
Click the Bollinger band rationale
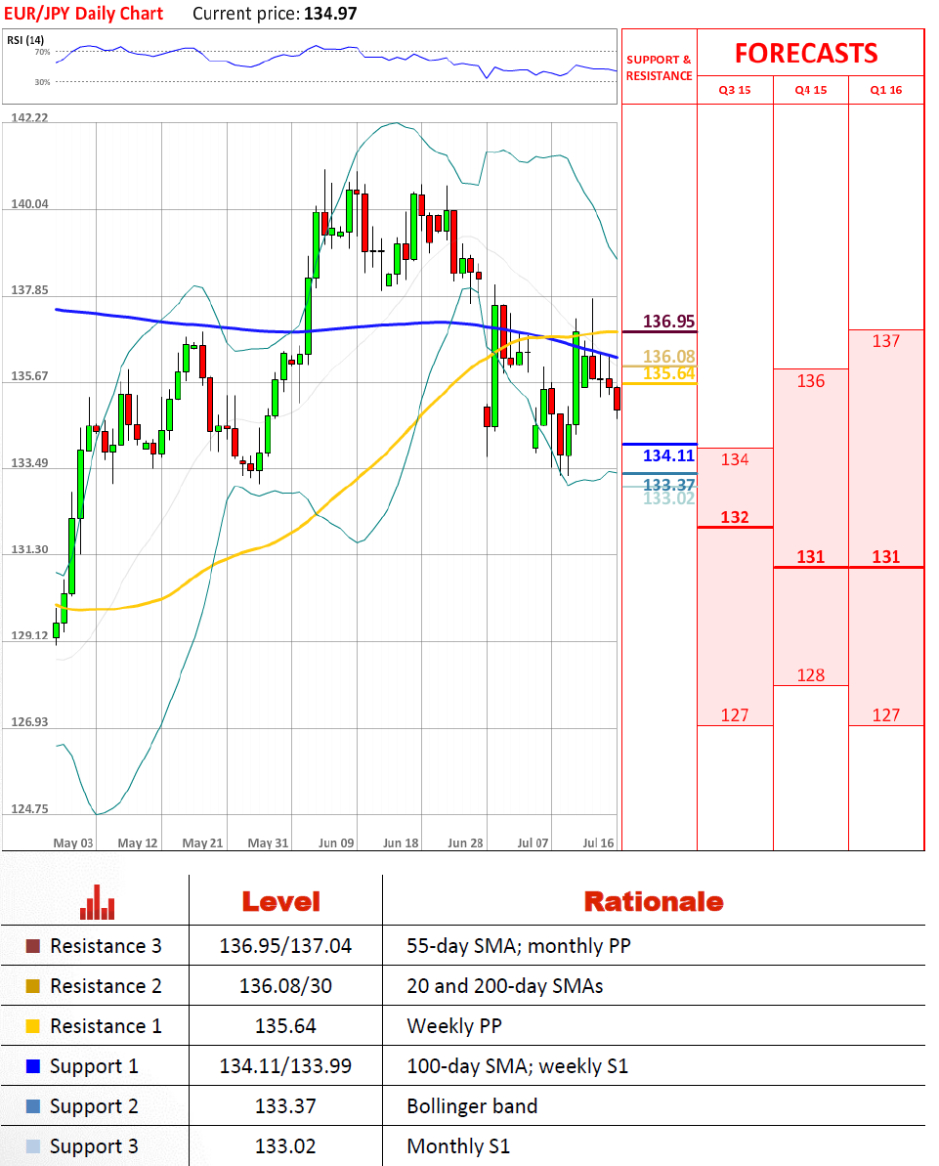472,1106
